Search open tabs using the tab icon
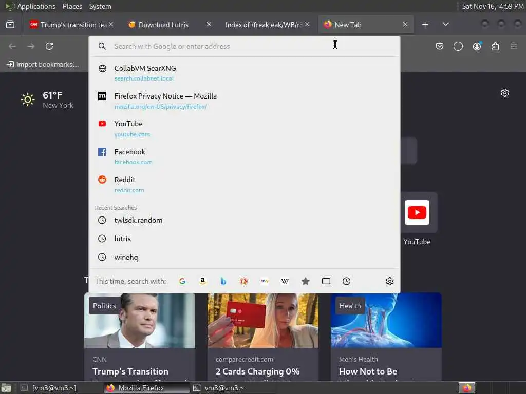The image size is (526, 394). click(x=326, y=281)
